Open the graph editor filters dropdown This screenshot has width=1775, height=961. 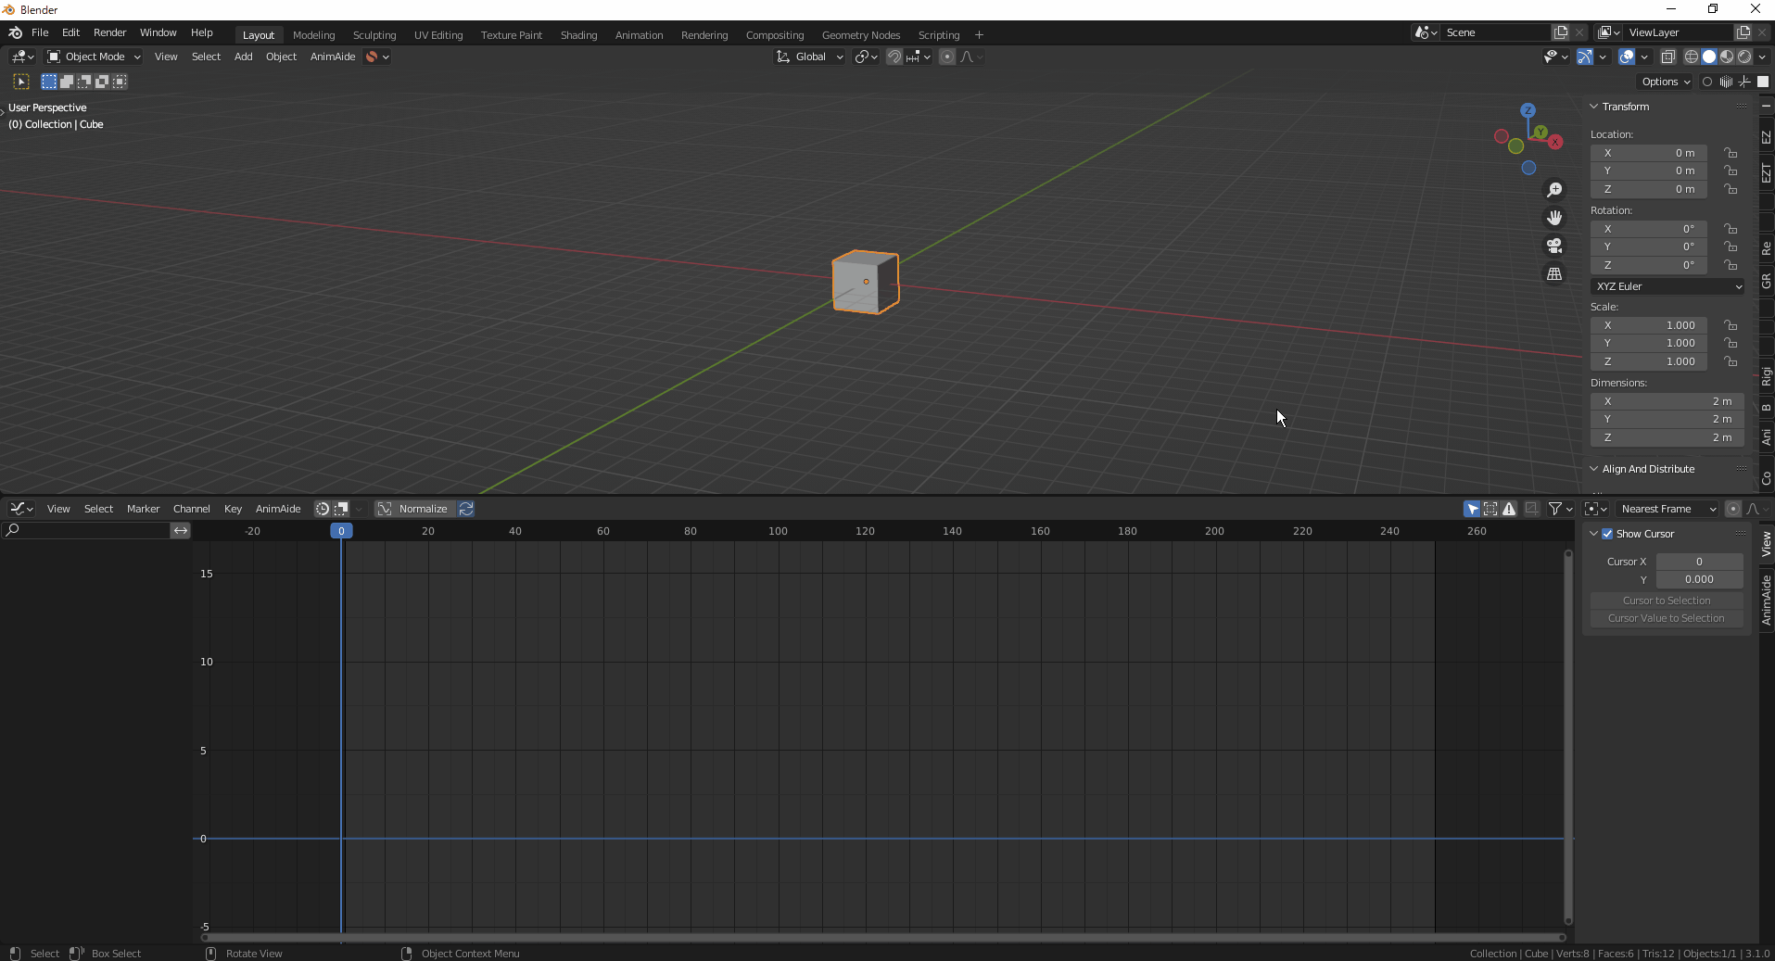point(1561,509)
